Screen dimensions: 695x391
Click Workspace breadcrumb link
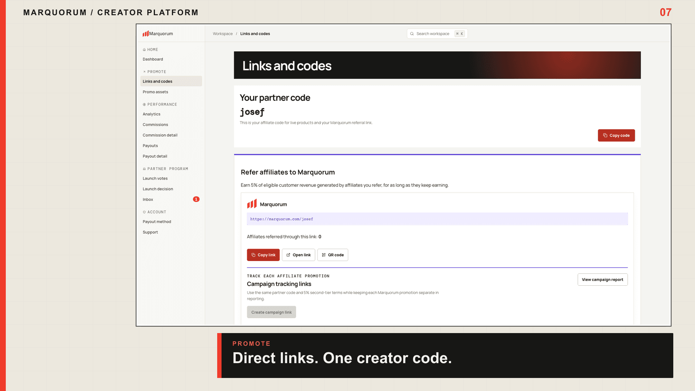[x=223, y=34]
